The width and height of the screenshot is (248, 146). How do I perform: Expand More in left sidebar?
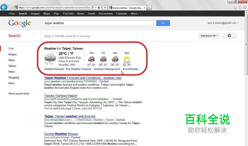pyautogui.click(x=11, y=83)
